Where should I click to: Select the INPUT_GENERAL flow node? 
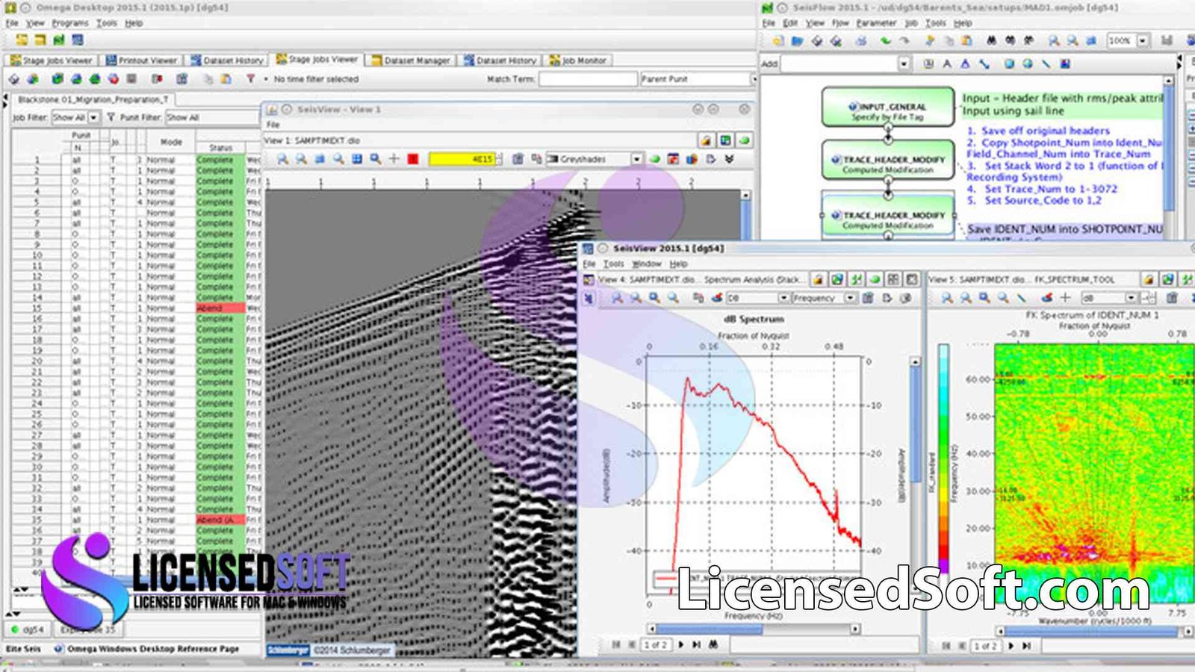point(888,107)
